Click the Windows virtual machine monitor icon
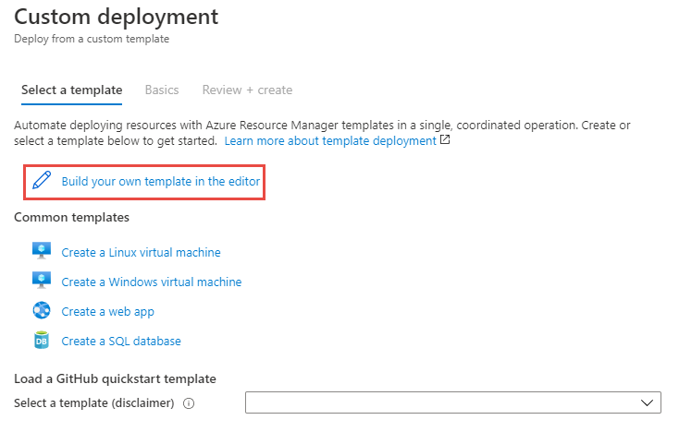Screen dimensions: 679x444 [41, 281]
